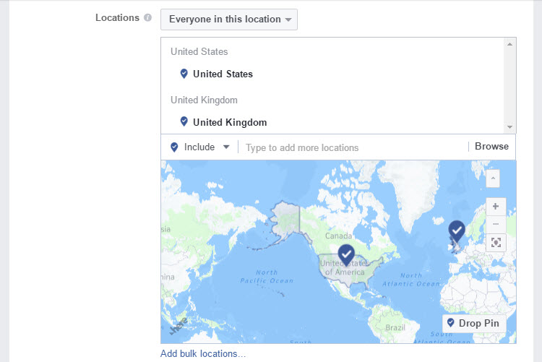Open the Everyone in this location dropdown
Viewport: 542px width, 362px height.
coord(228,20)
